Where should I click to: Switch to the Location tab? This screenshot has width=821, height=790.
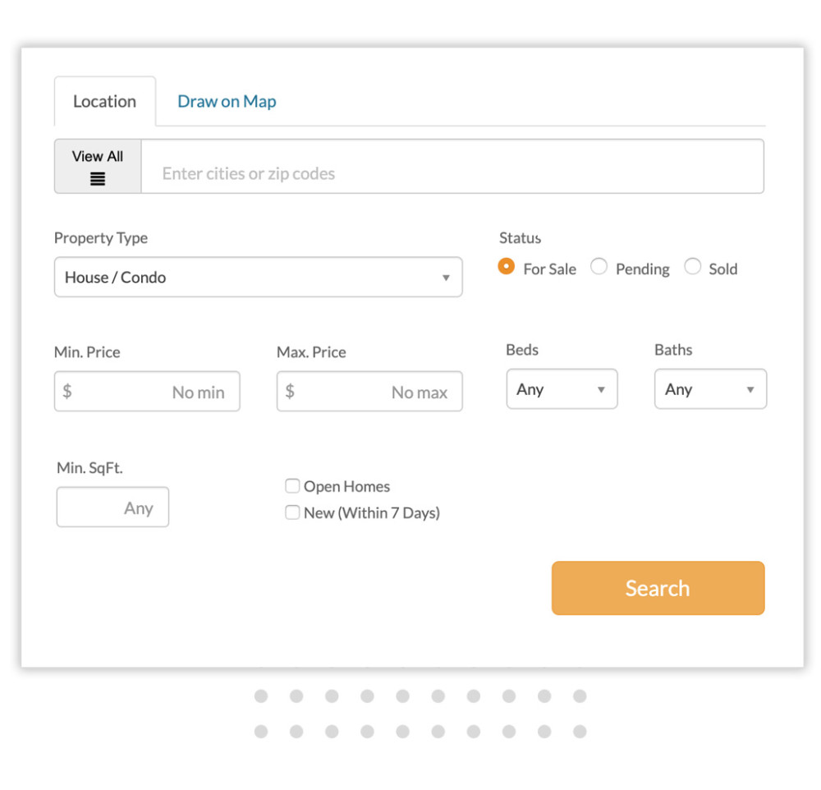[x=105, y=100]
